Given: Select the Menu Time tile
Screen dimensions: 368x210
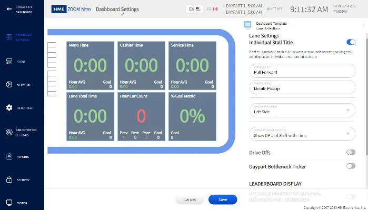Looking at the screenshot, I should (x=91, y=66).
